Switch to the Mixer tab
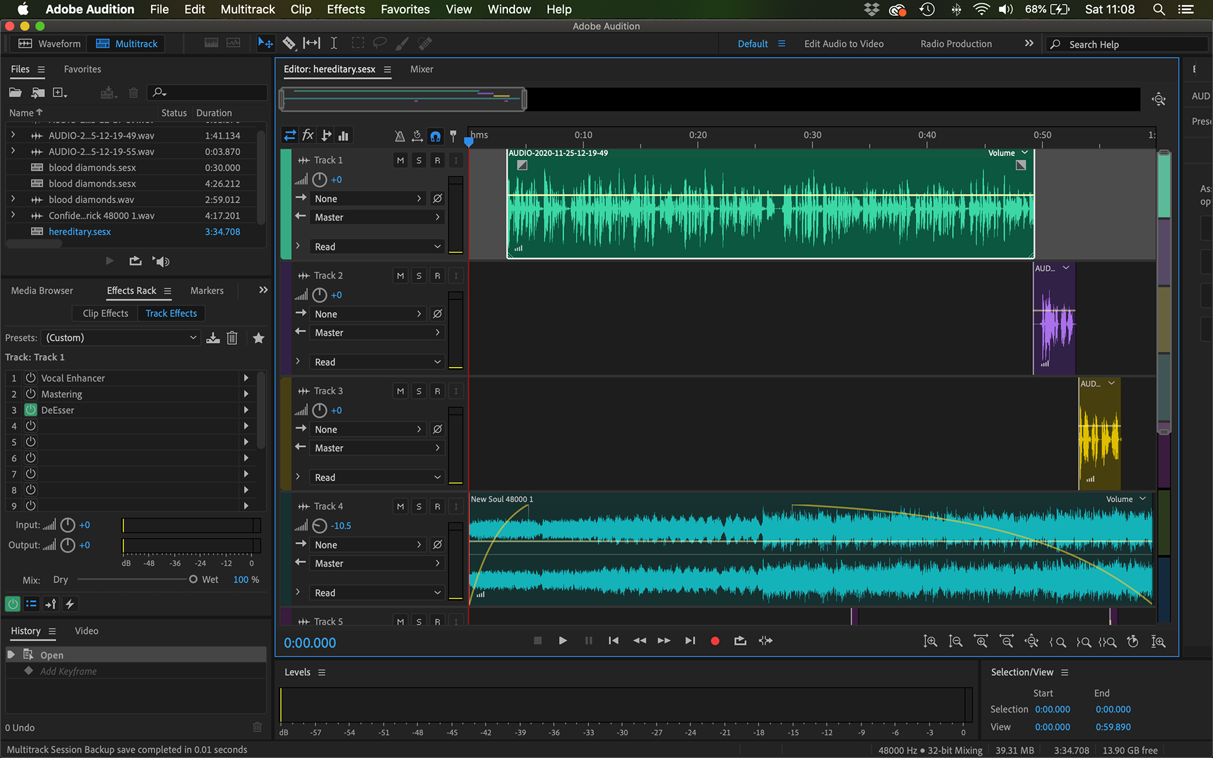Viewport: 1213px width, 758px height. point(421,69)
